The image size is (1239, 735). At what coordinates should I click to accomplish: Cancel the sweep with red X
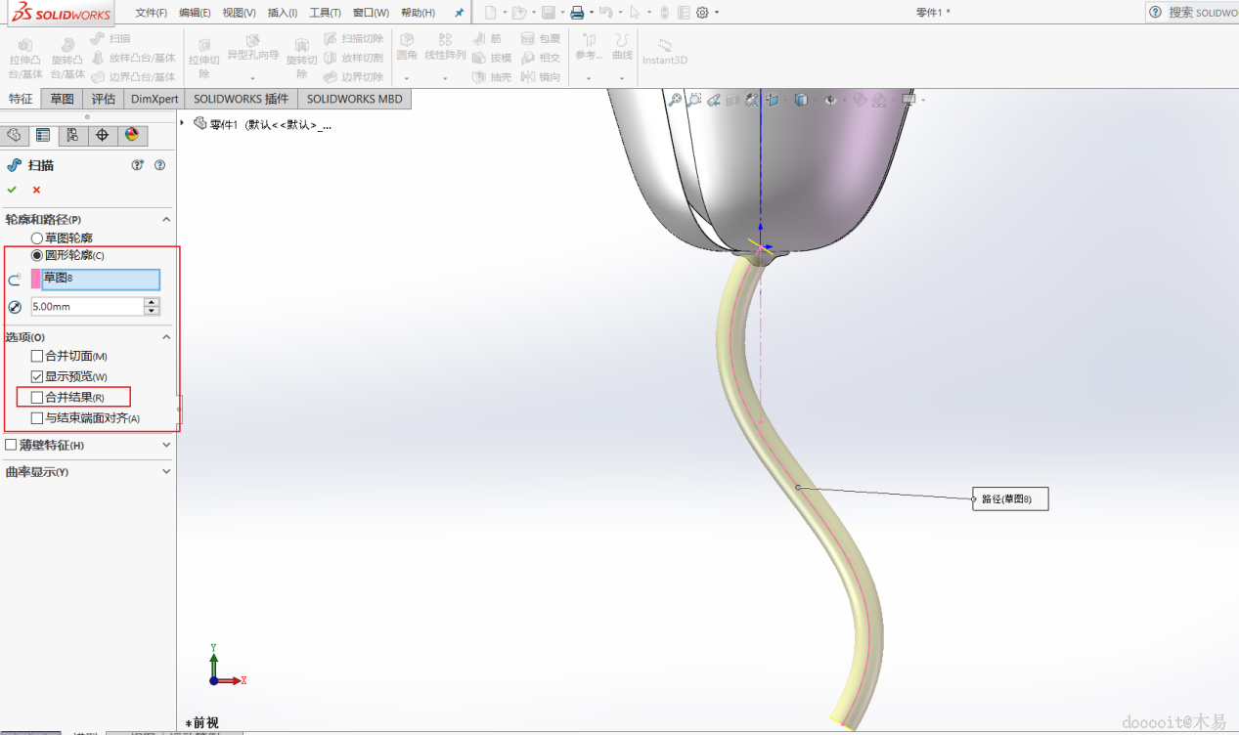pyautogui.click(x=37, y=190)
